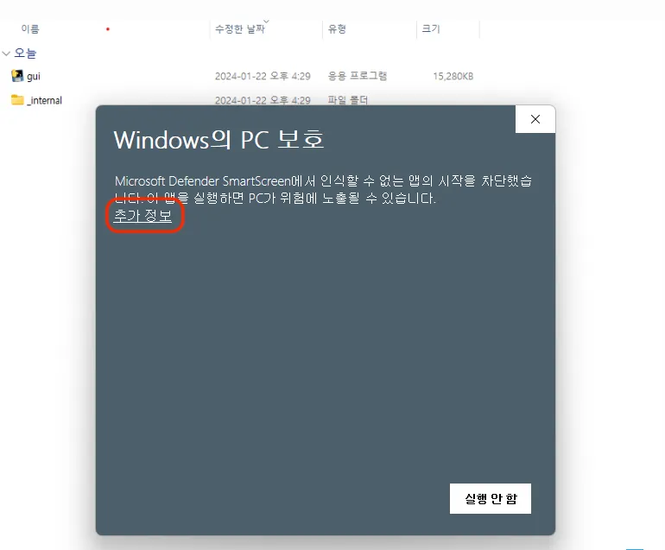Select the gui file name

click(34, 76)
